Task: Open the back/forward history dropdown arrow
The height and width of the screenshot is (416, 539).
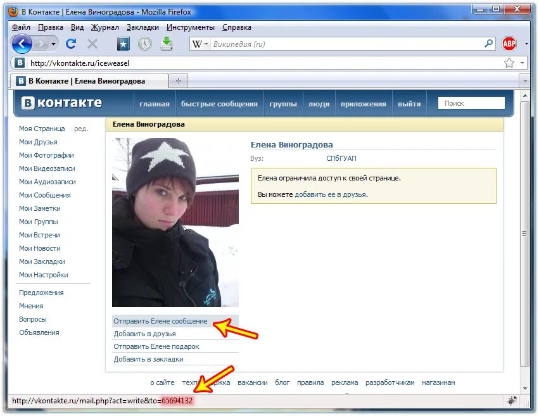Action: [x=53, y=44]
